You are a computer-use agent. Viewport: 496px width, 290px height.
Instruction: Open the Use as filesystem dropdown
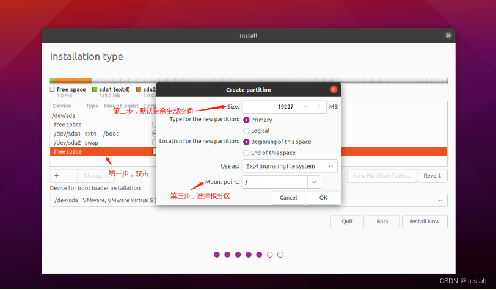click(290, 166)
